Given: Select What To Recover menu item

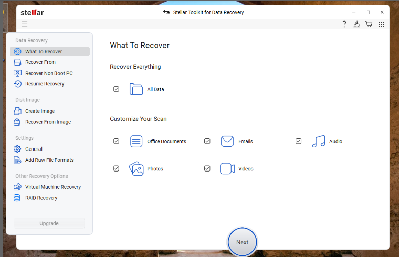Looking at the screenshot, I should click(50, 51).
